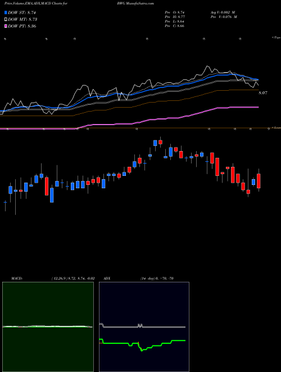The image size is (281, 372).
Task: Click the ADX panel heading label
Action: coord(107,278)
